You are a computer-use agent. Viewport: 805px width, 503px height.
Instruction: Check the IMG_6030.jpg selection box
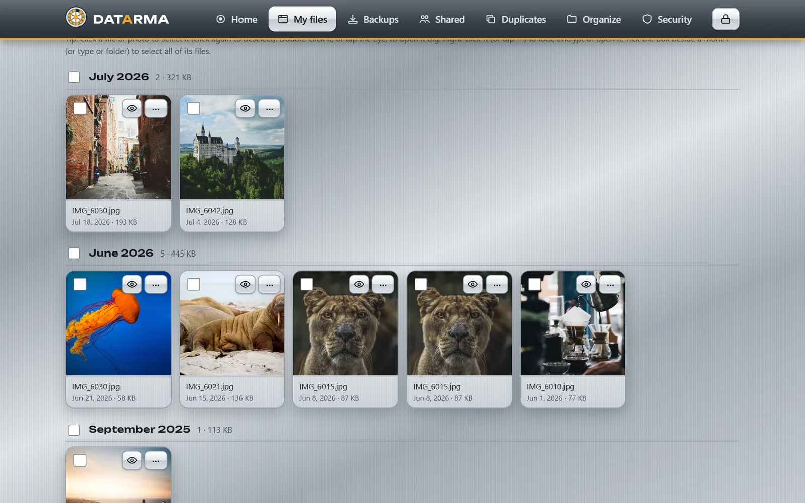[x=80, y=284]
